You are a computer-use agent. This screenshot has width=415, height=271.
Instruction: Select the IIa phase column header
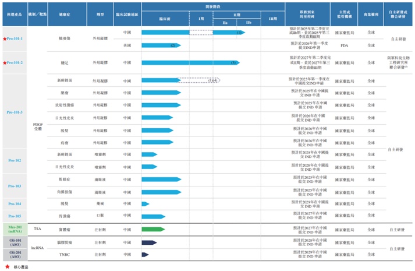tap(225, 23)
